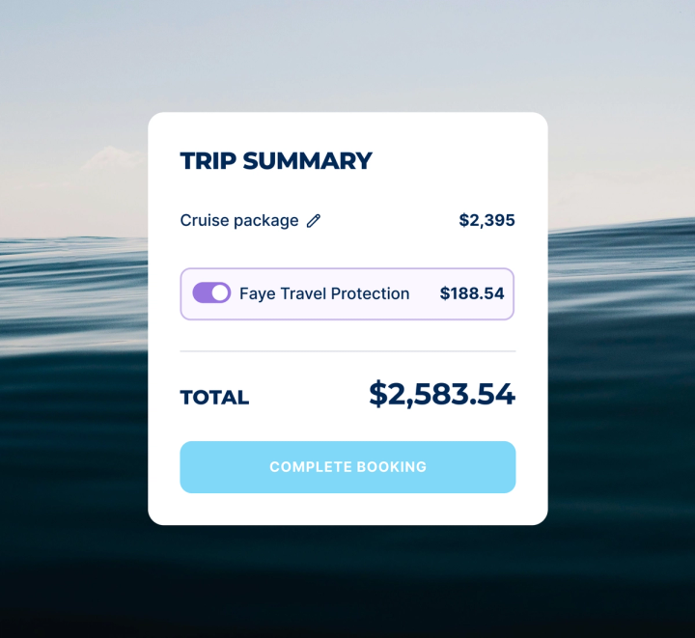
Task: Click the pencil edit icon beside Cruise package
Action: click(x=314, y=221)
